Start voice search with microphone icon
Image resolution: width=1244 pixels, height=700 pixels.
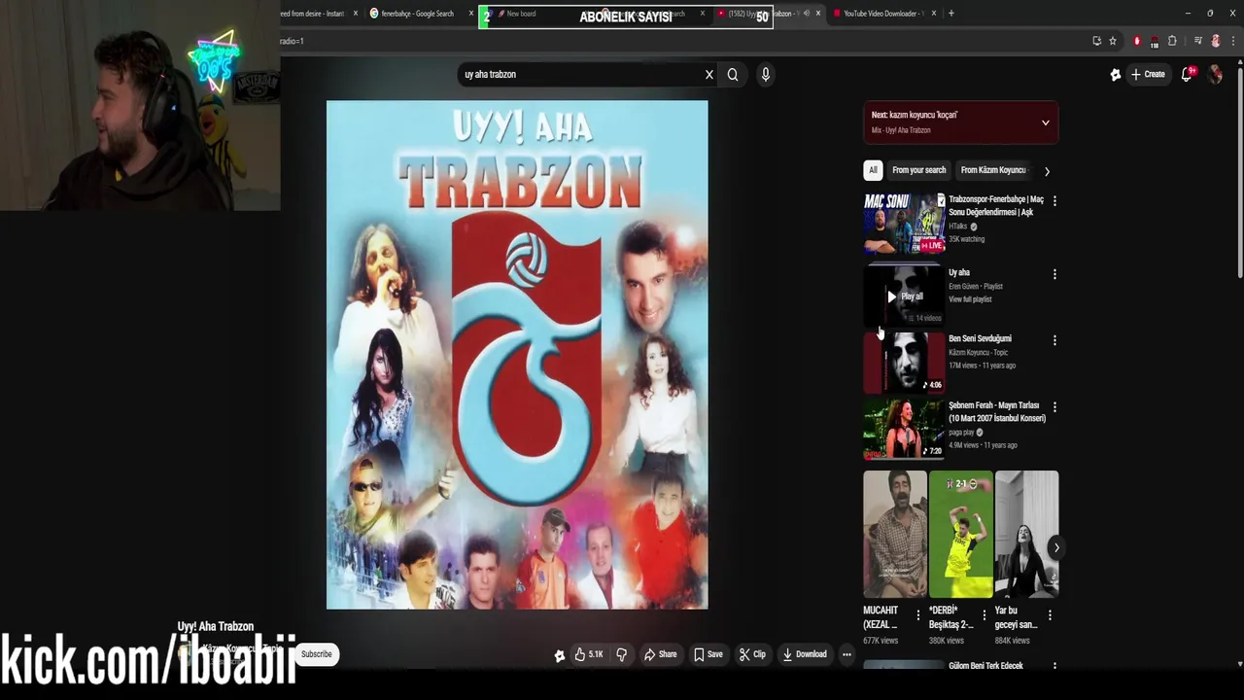tap(766, 75)
